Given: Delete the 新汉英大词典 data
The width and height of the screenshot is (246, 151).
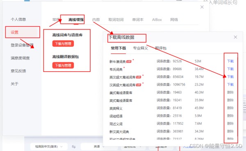Looking at the screenshot, I should tap(230, 131).
